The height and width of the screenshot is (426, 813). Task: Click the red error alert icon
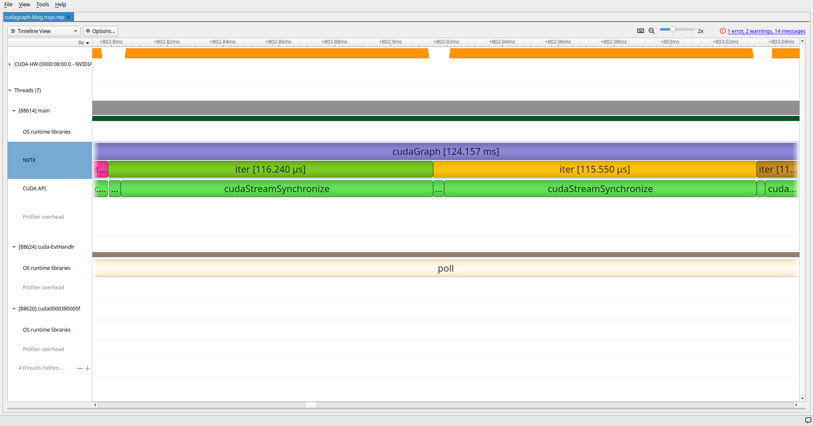[x=723, y=31]
